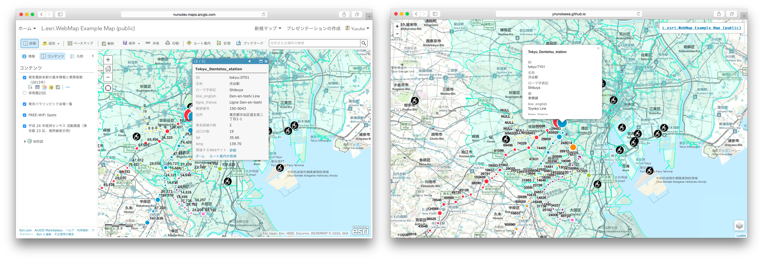The width and height of the screenshot is (762, 261).
Task: Uncheck 東京パラリンピック会場一覧 layer
Action: click(25, 104)
